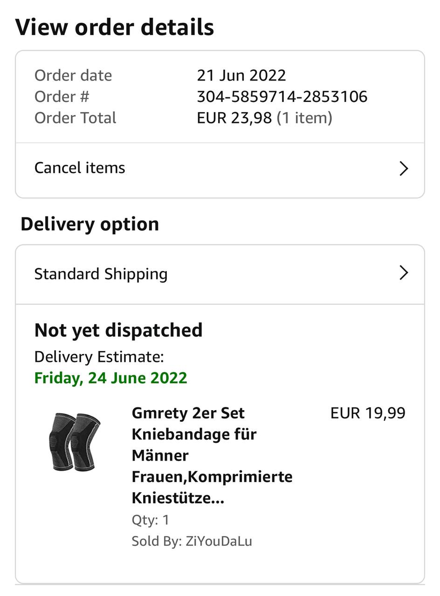This screenshot has width=440, height=596.
Task: Click the order date 21 Jun 2022
Action: 241,75
